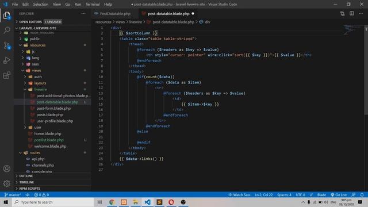Open the Terminal menu
This screenshot has width=368, height=207.
93,4
